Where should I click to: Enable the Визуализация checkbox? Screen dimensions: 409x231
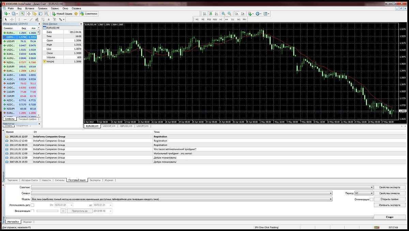point(33,211)
